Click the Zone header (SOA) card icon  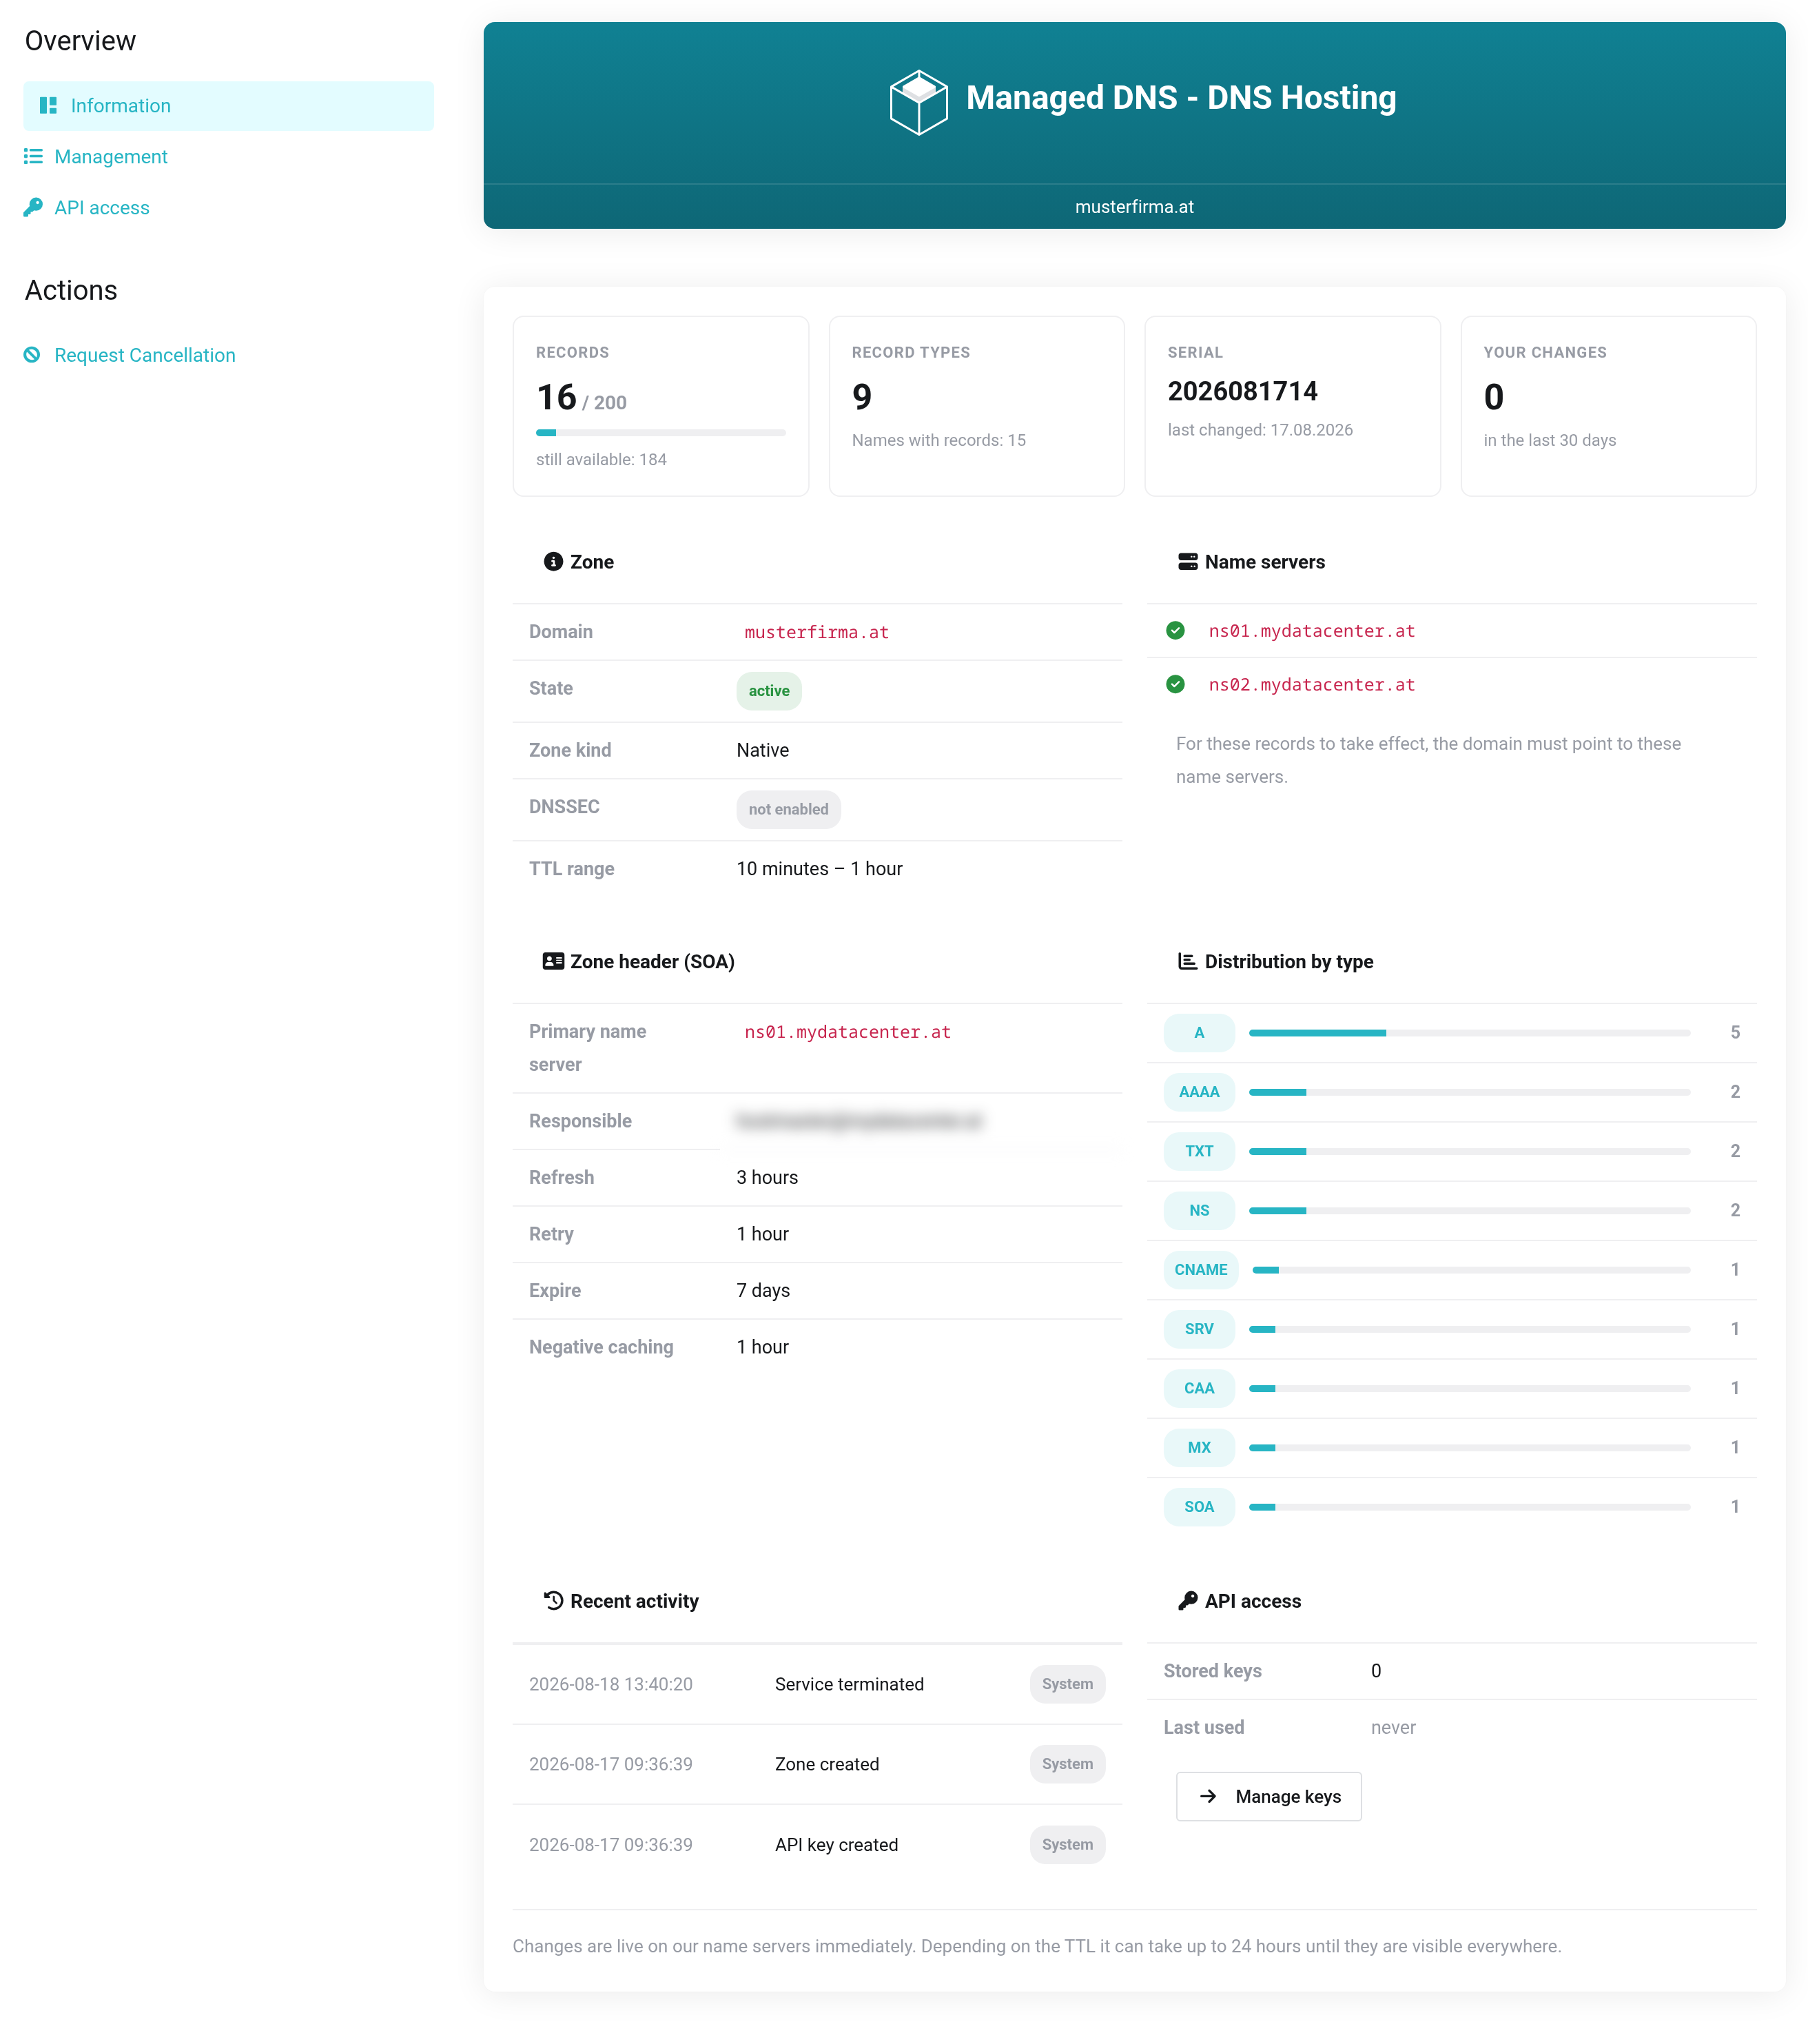point(553,962)
